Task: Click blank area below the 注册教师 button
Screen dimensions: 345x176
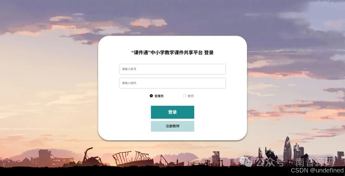Action: pos(172,136)
